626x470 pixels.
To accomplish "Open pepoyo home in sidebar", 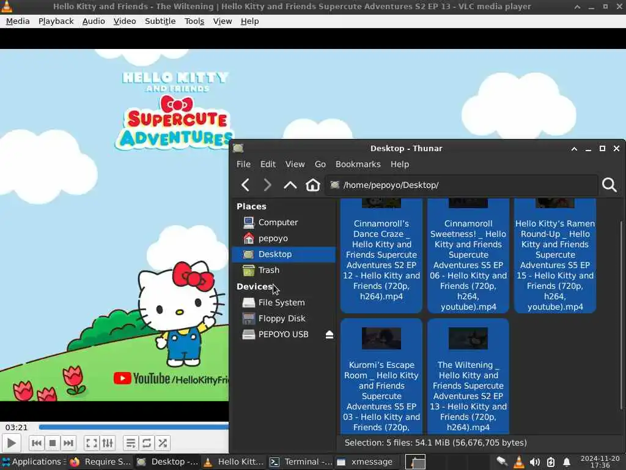I will pyautogui.click(x=284, y=238).
